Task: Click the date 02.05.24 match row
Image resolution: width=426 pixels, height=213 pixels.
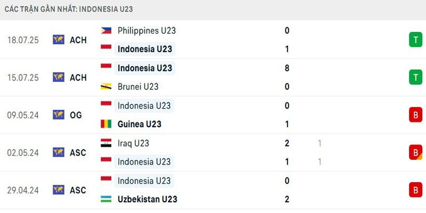Action: pyautogui.click(x=23, y=152)
